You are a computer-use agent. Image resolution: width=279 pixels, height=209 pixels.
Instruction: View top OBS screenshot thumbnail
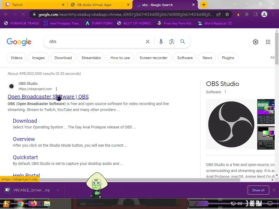coord(266,111)
